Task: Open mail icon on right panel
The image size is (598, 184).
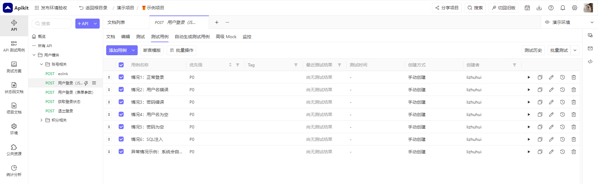Action: click(x=590, y=48)
